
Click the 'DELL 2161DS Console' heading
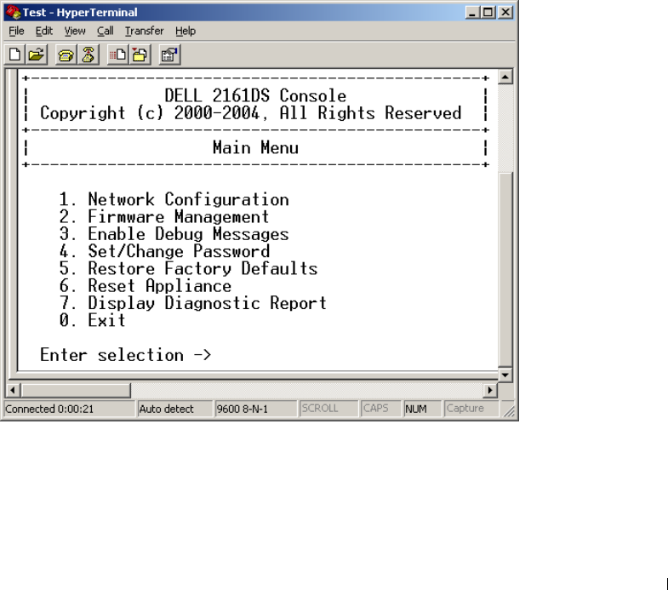coord(255,96)
